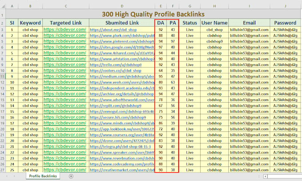The height and width of the screenshot is (181, 302).
Task: Open the app.lookbook.nu link
Action: point(122,129)
